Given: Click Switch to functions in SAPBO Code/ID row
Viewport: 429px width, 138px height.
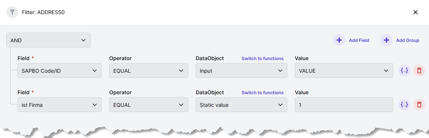Looking at the screenshot, I should pos(263,59).
